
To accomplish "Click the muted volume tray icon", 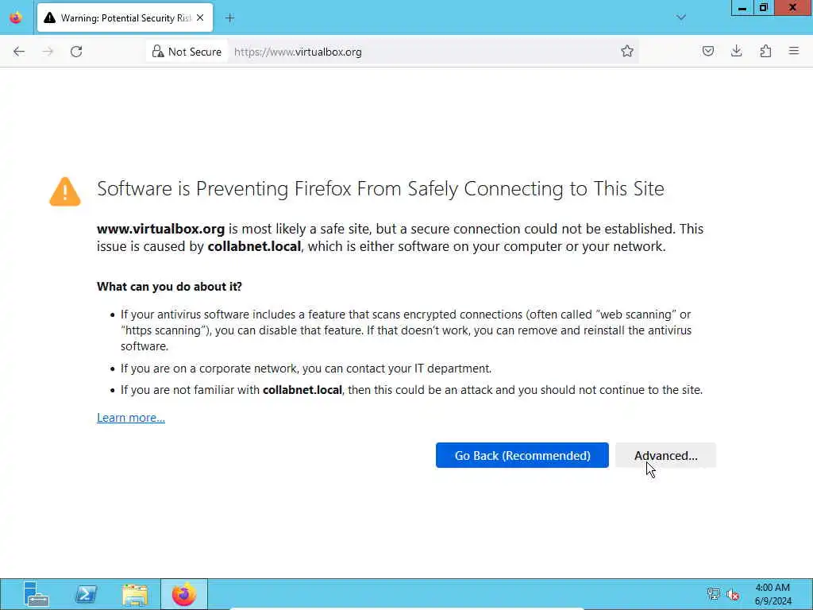I will tap(733, 594).
